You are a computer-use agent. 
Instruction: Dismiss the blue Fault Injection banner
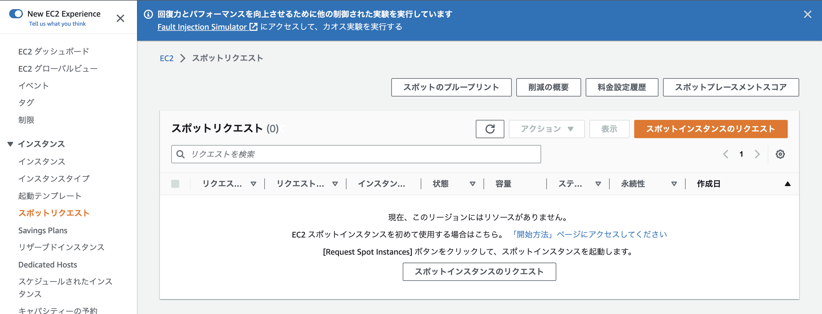pos(807,14)
